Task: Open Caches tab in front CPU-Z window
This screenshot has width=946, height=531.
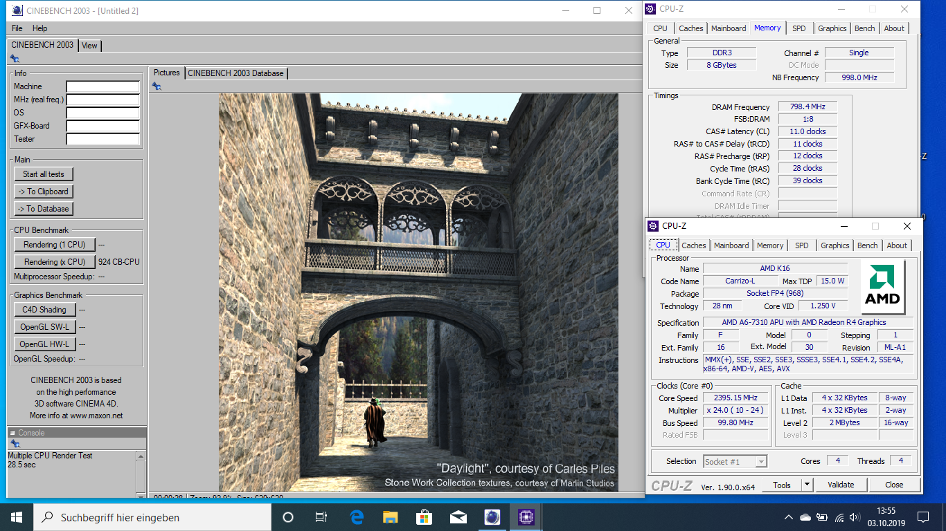Action: [694, 245]
